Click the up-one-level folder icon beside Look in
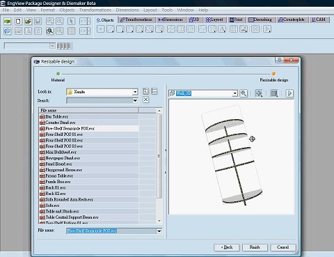334x257 pixels. (145, 91)
